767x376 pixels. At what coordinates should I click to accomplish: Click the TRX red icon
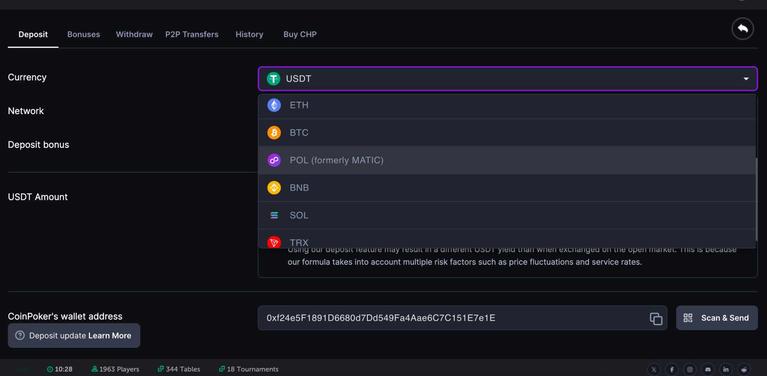(x=274, y=242)
